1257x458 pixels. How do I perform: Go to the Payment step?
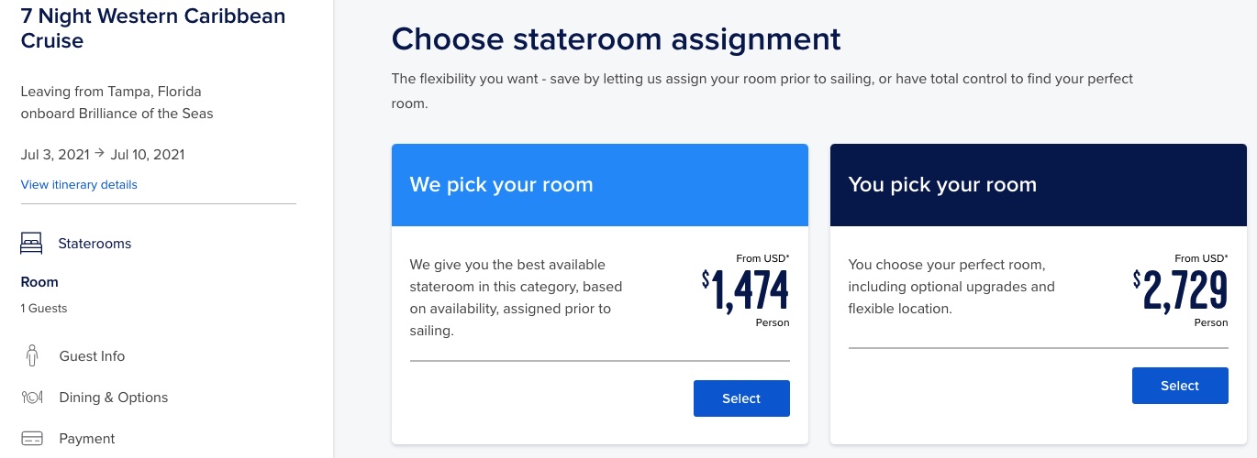tap(87, 439)
